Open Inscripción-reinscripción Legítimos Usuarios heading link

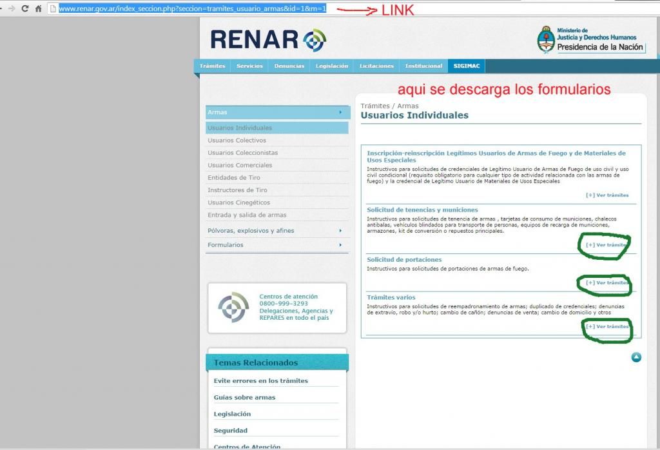click(x=496, y=157)
